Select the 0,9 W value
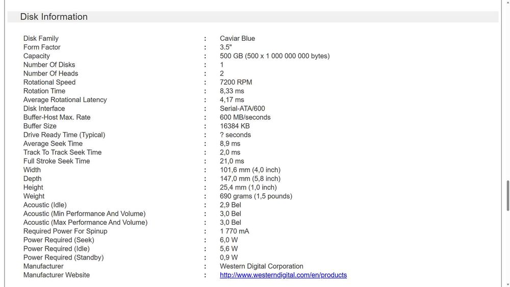Screen dimensions: 510x287 pyautogui.click(x=228, y=258)
